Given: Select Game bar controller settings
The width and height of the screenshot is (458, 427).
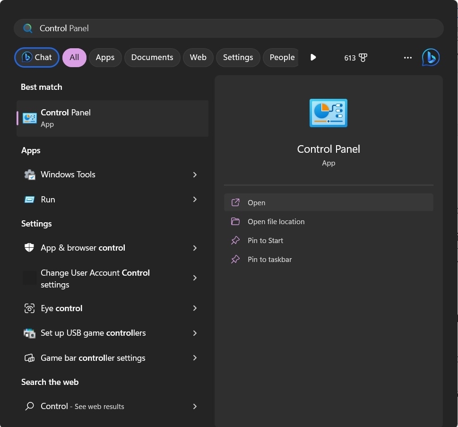Looking at the screenshot, I should coord(112,358).
